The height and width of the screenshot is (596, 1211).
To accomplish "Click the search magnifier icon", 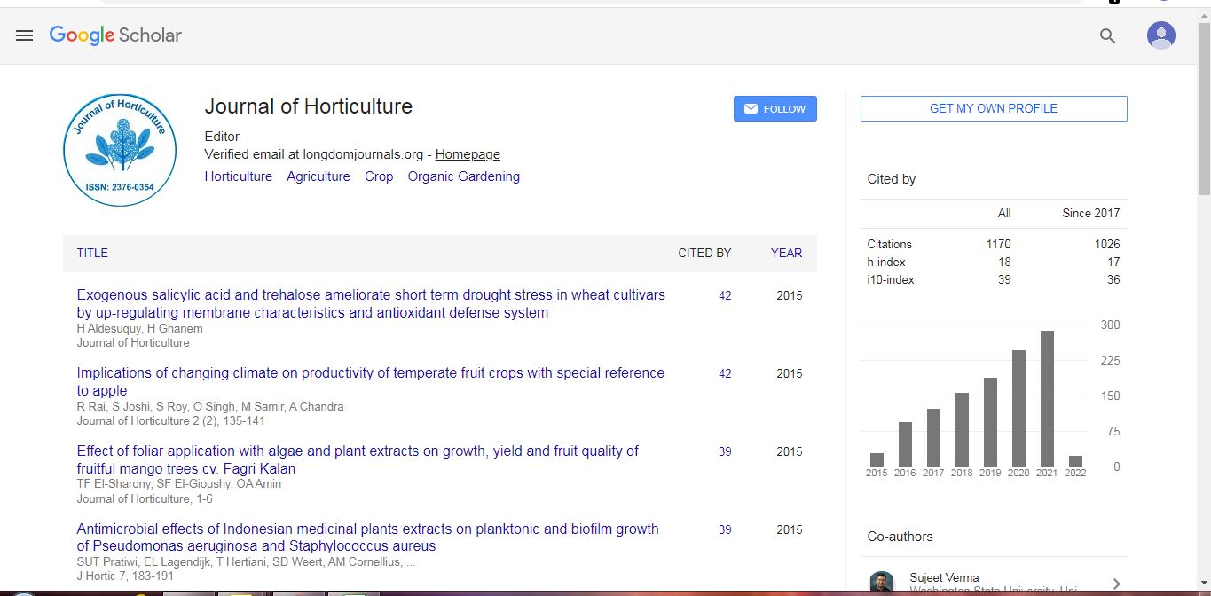I will coord(1107,35).
